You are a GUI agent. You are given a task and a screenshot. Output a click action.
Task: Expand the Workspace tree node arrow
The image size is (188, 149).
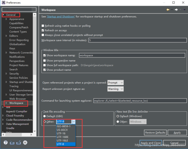pos(6,103)
